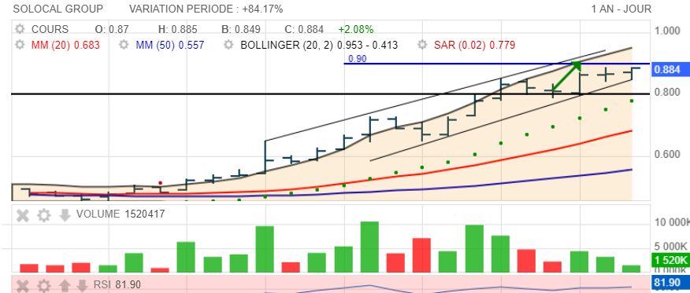Move the VOLUME panel down

point(65,215)
